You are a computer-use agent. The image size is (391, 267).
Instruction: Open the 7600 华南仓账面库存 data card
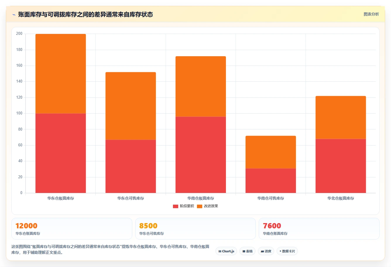click(x=319, y=229)
